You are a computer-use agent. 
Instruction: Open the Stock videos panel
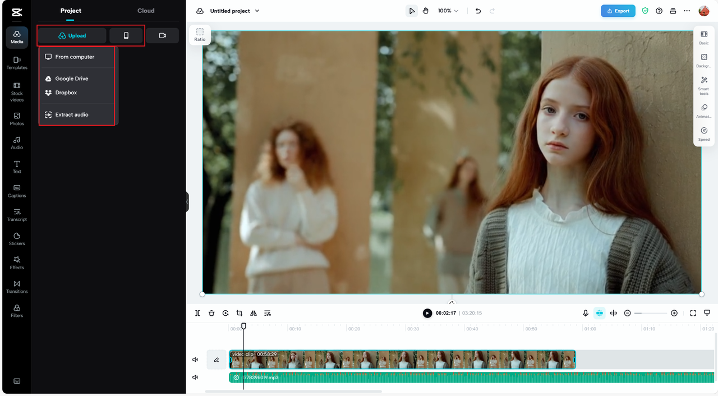[x=17, y=92]
